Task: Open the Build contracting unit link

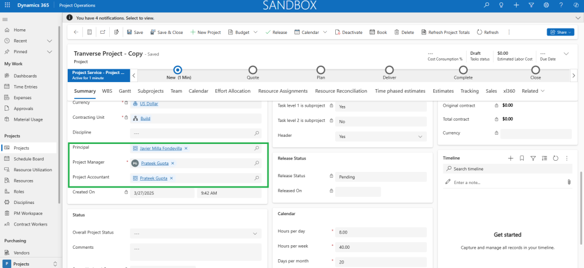Action: (x=145, y=119)
